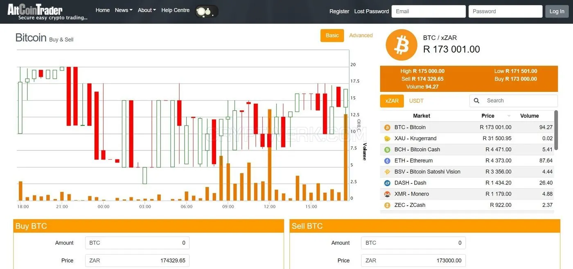573x269 pixels.
Task: Select ETH - Ethereum market row
Action: click(x=467, y=161)
